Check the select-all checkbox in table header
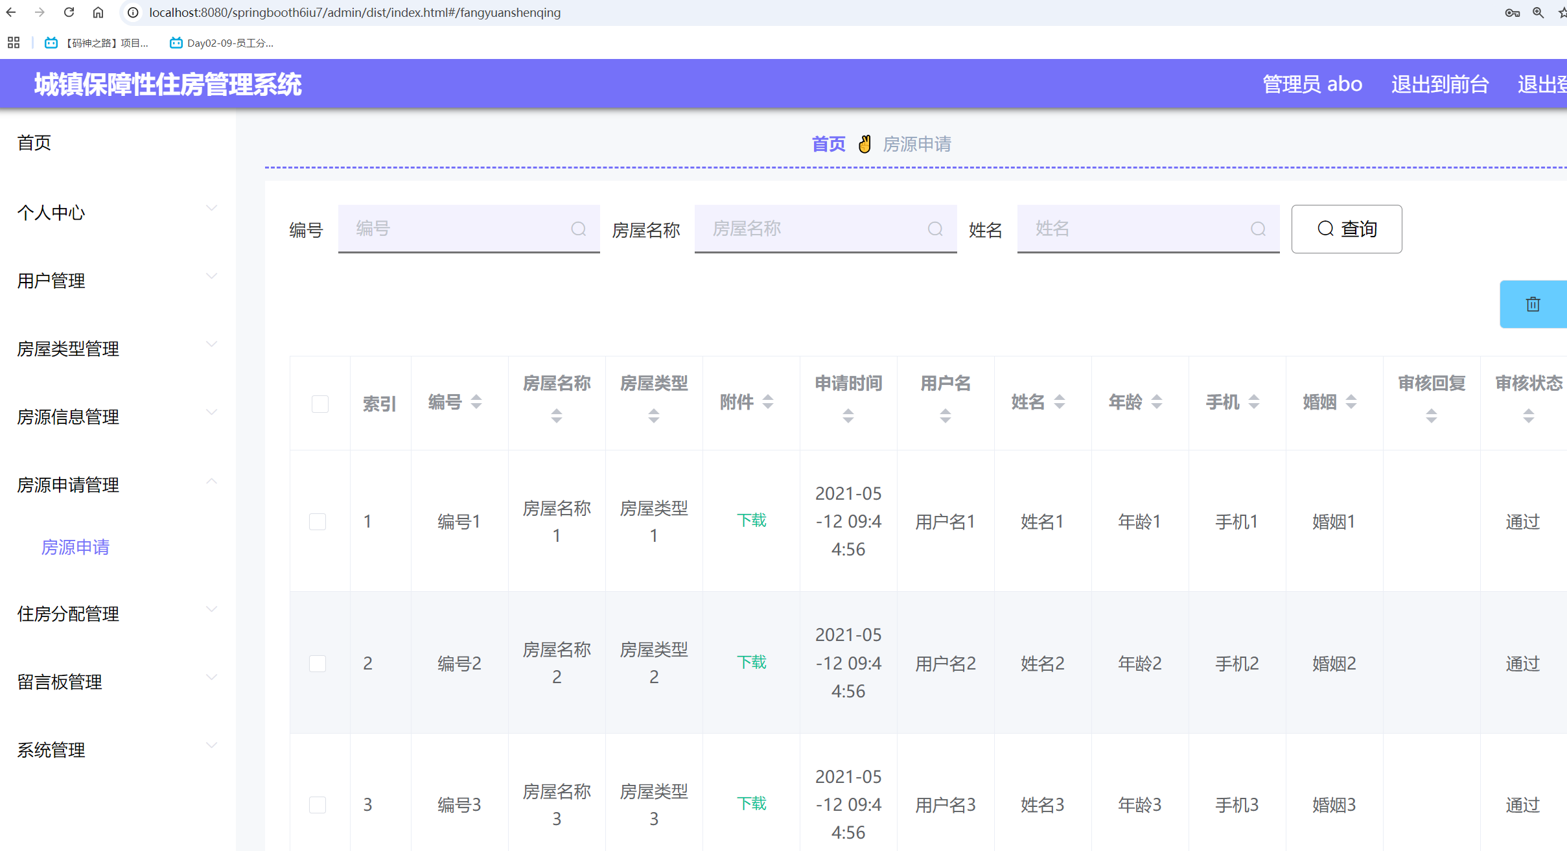Image resolution: width=1567 pixels, height=851 pixels. click(x=319, y=404)
